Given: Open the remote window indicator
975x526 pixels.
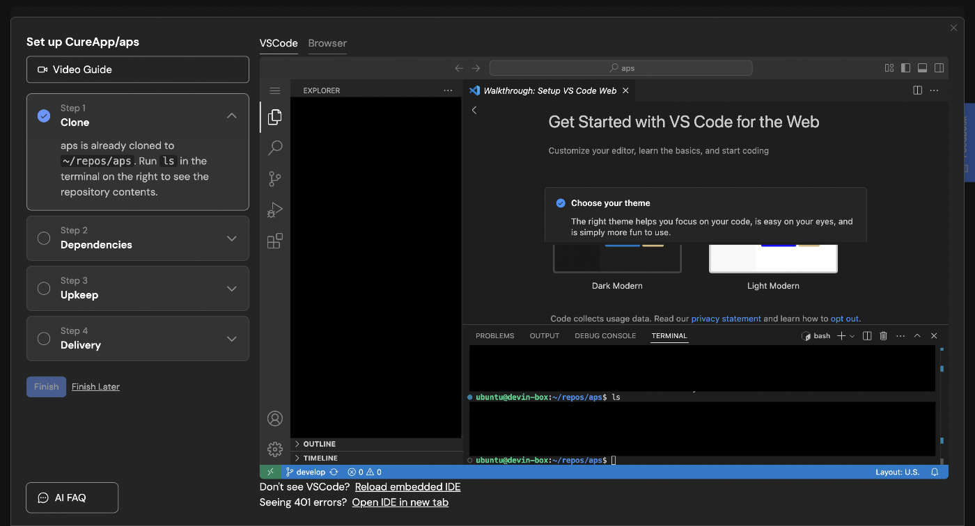Looking at the screenshot, I should pyautogui.click(x=270, y=472).
